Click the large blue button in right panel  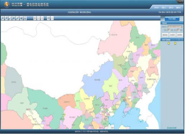(x=172, y=19)
